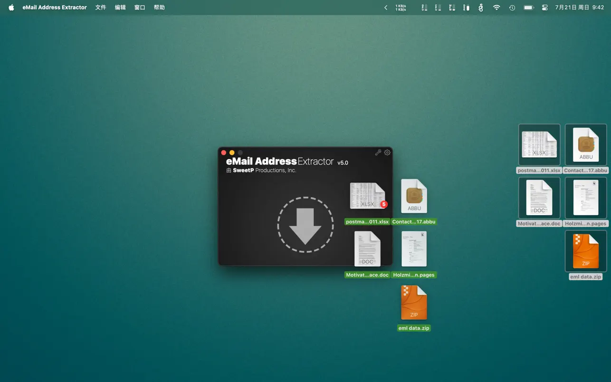Click the Wi-Fi status icon
611x382 pixels.
pos(496,8)
